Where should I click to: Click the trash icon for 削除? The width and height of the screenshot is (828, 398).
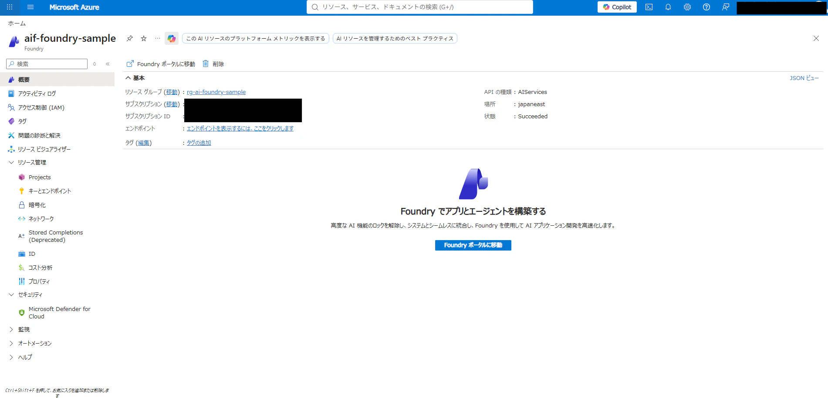click(x=206, y=64)
